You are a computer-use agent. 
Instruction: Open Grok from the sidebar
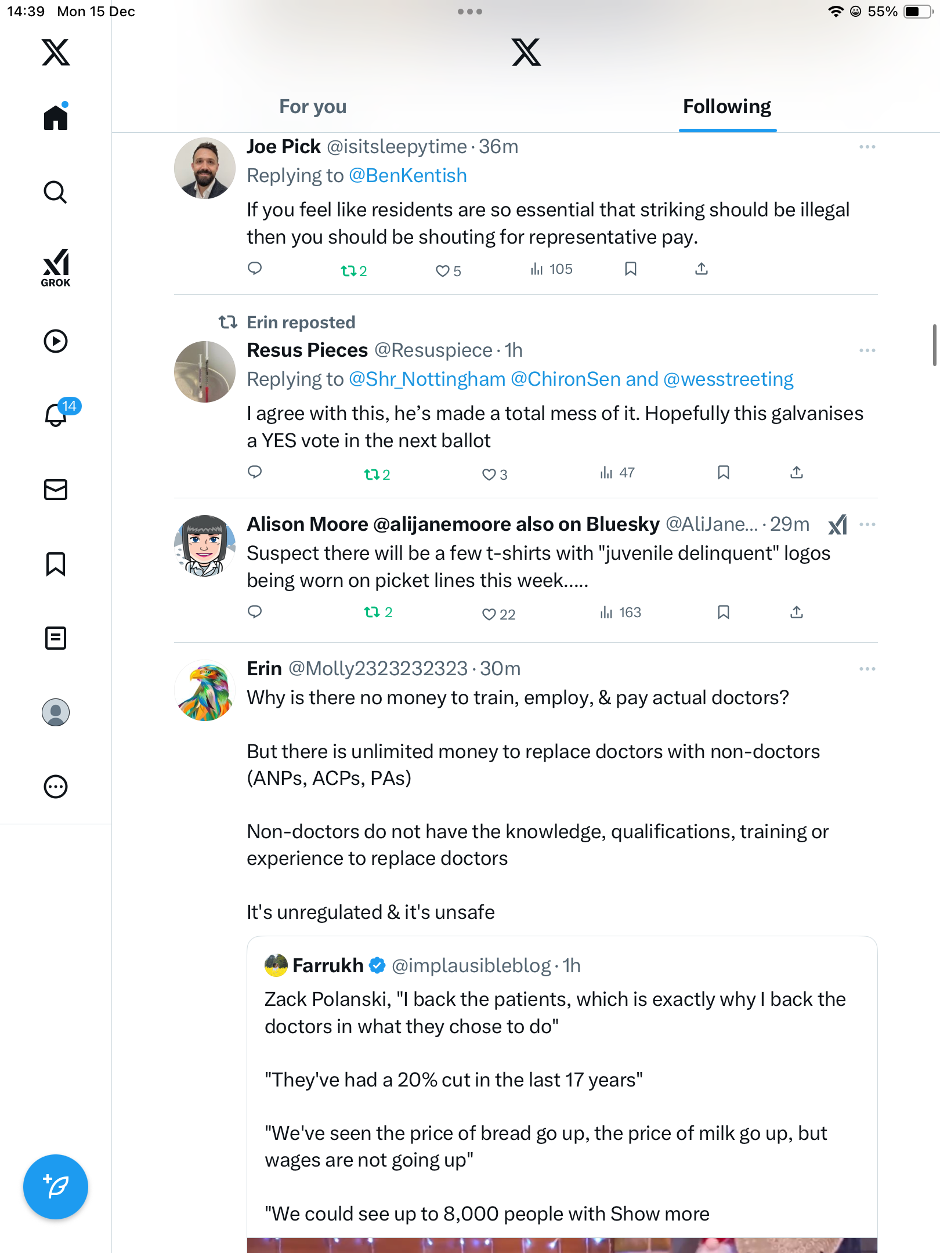(56, 267)
